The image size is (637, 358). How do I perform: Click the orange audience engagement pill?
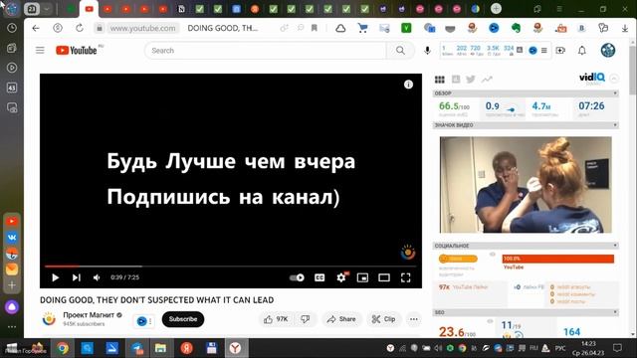tap(458, 259)
